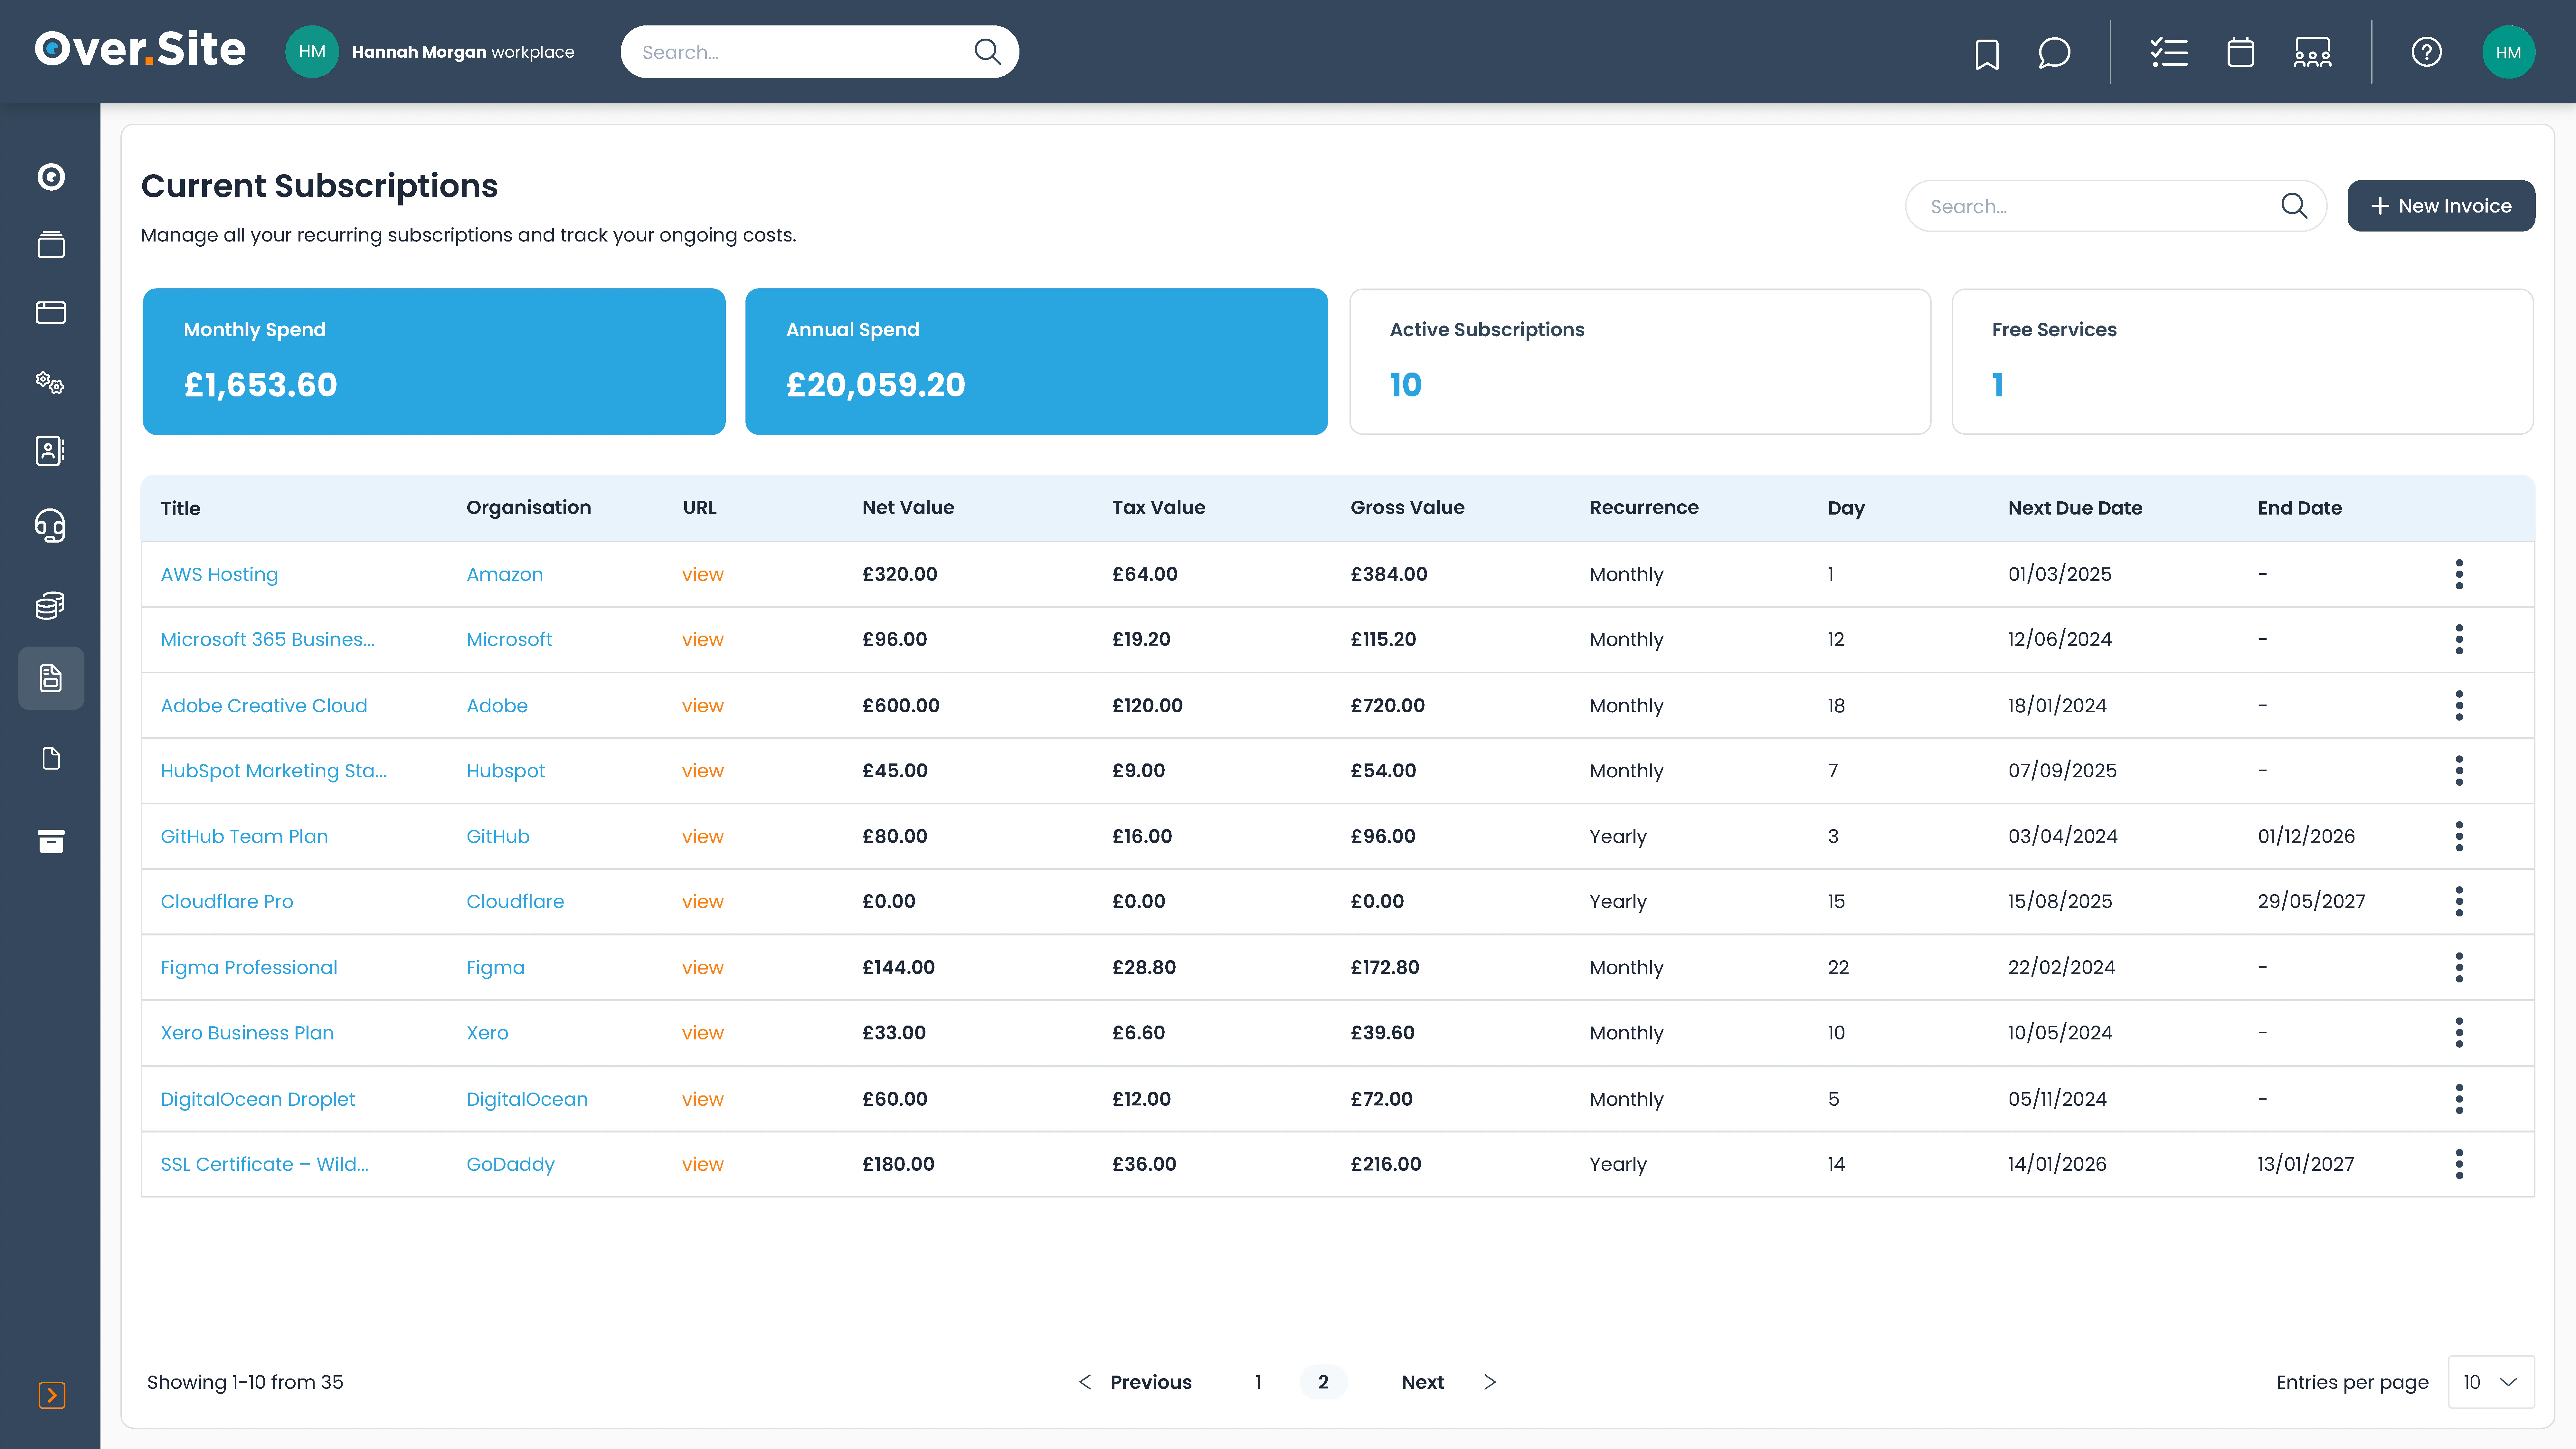Image resolution: width=2576 pixels, height=1449 pixels.
Task: Open the DigitalOcean Droplet subscription link
Action: (x=258, y=1099)
